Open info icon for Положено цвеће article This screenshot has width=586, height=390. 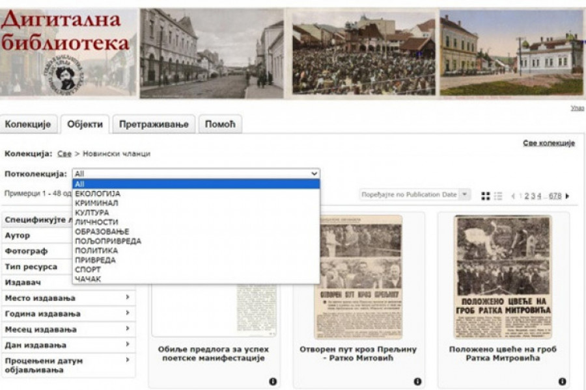pos(562,382)
